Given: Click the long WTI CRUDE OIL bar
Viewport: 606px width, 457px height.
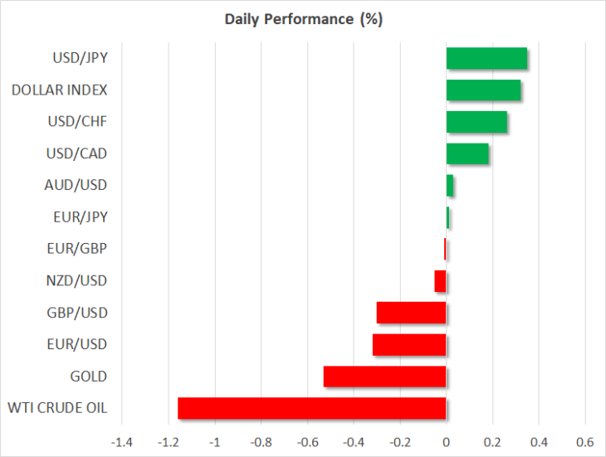Looking at the screenshot, I should click(x=312, y=408).
